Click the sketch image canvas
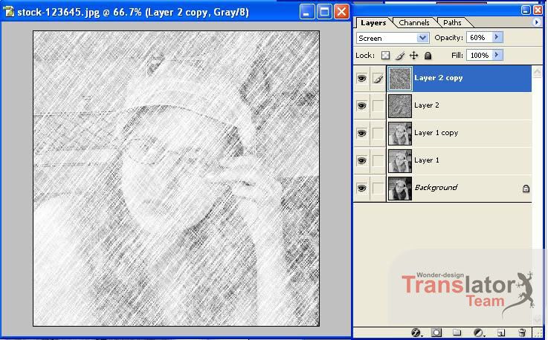 [x=176, y=178]
